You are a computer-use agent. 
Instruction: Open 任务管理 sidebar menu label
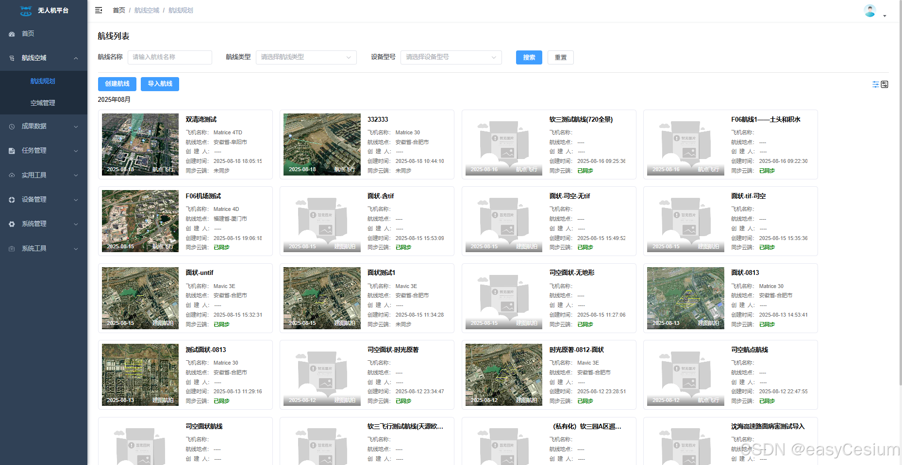point(34,150)
